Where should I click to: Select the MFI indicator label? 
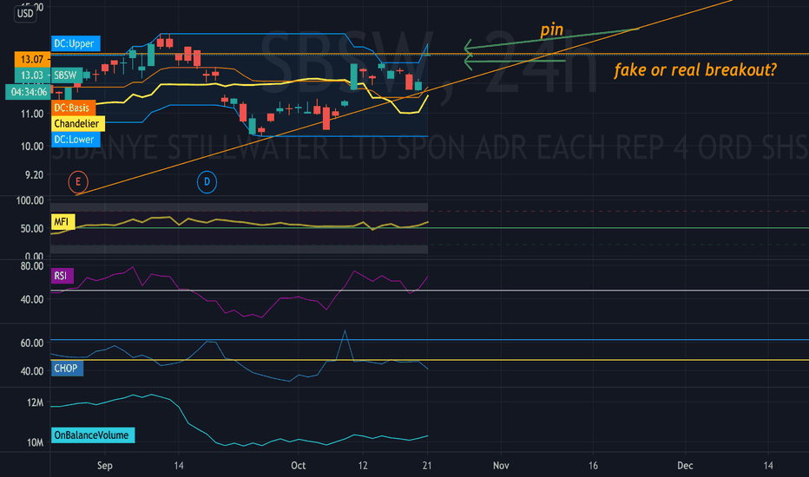62,222
